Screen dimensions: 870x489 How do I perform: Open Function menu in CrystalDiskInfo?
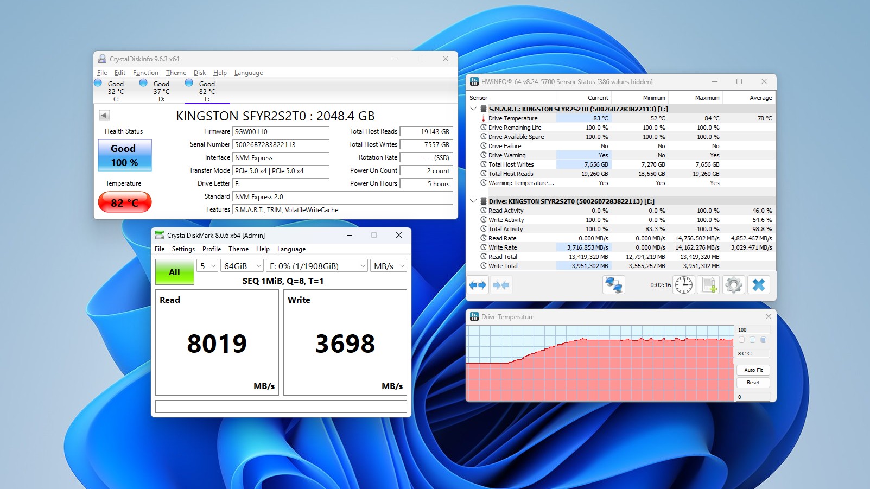(x=145, y=73)
